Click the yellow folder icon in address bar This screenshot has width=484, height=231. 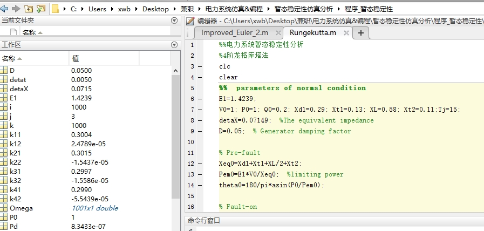coord(55,9)
